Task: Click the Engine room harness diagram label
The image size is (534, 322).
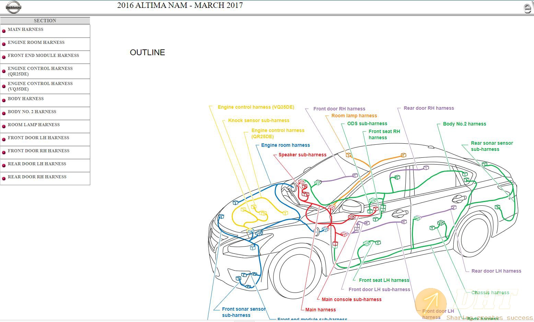Action: (286, 145)
